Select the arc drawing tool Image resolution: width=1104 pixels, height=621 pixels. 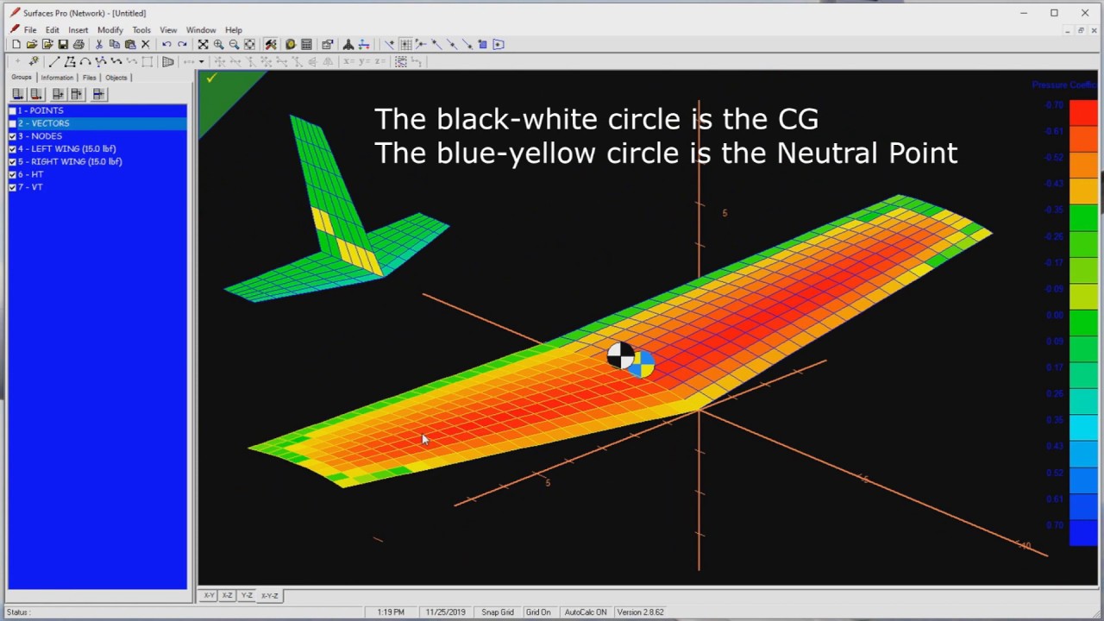click(85, 61)
